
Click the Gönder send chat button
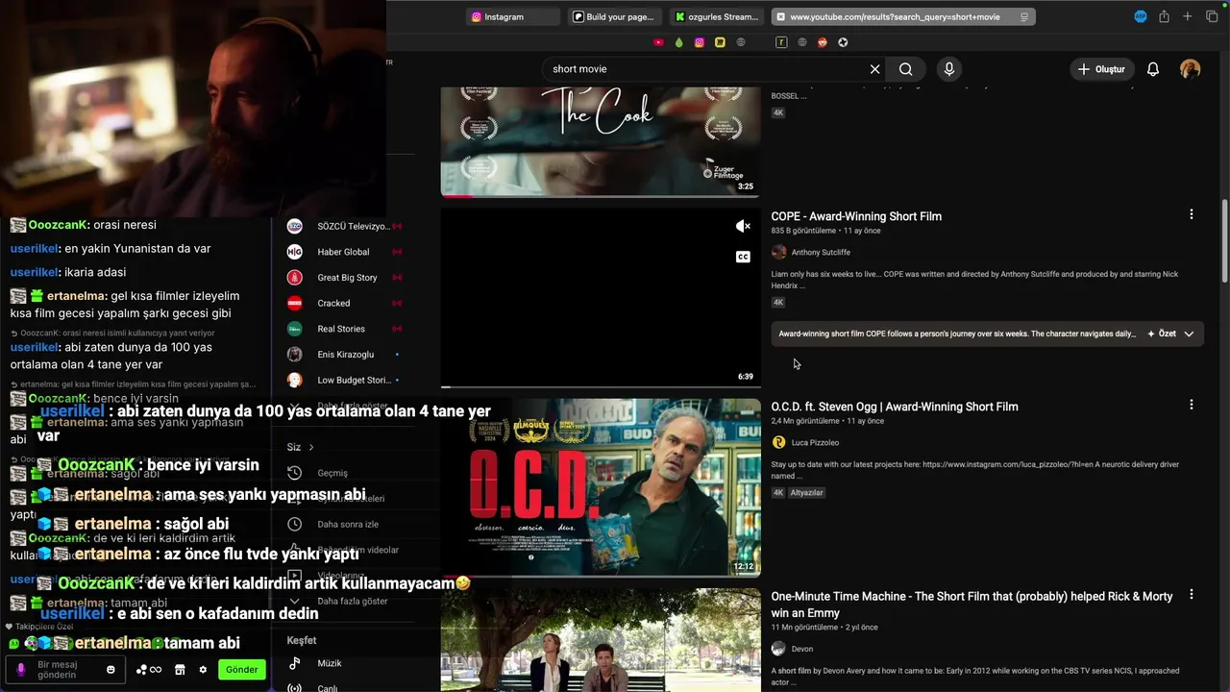tap(241, 670)
